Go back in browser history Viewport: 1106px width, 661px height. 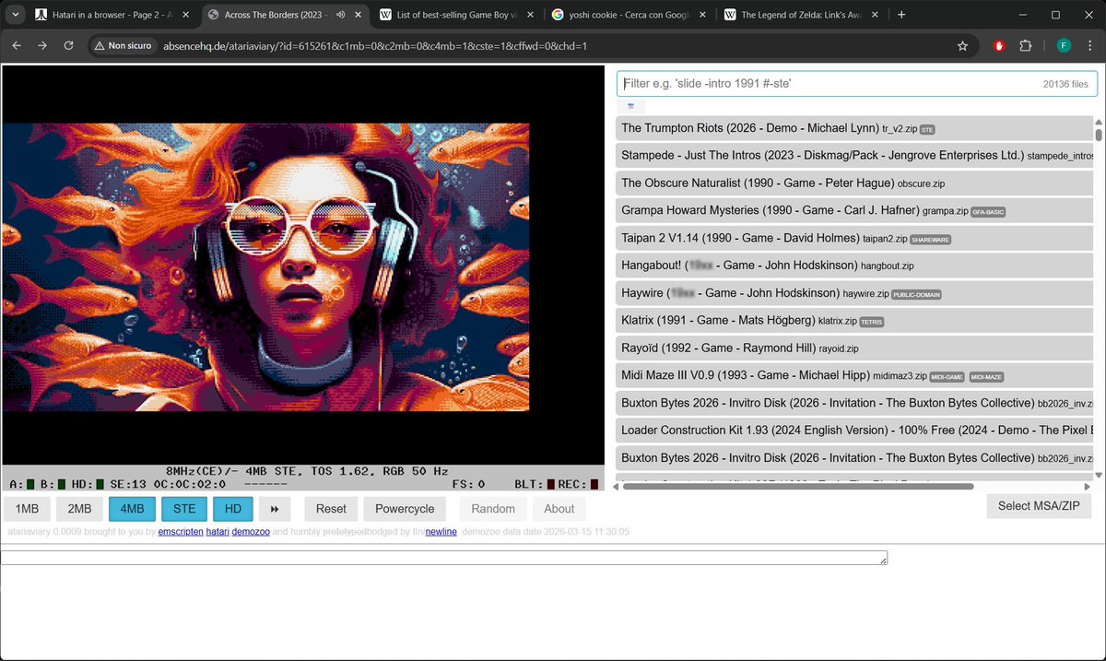(17, 45)
